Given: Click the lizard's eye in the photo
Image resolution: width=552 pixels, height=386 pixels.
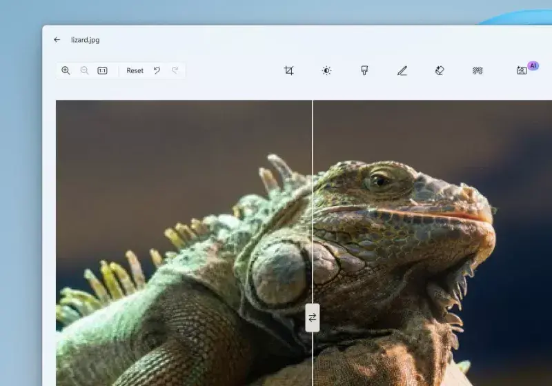Looking at the screenshot, I should click(x=379, y=181).
